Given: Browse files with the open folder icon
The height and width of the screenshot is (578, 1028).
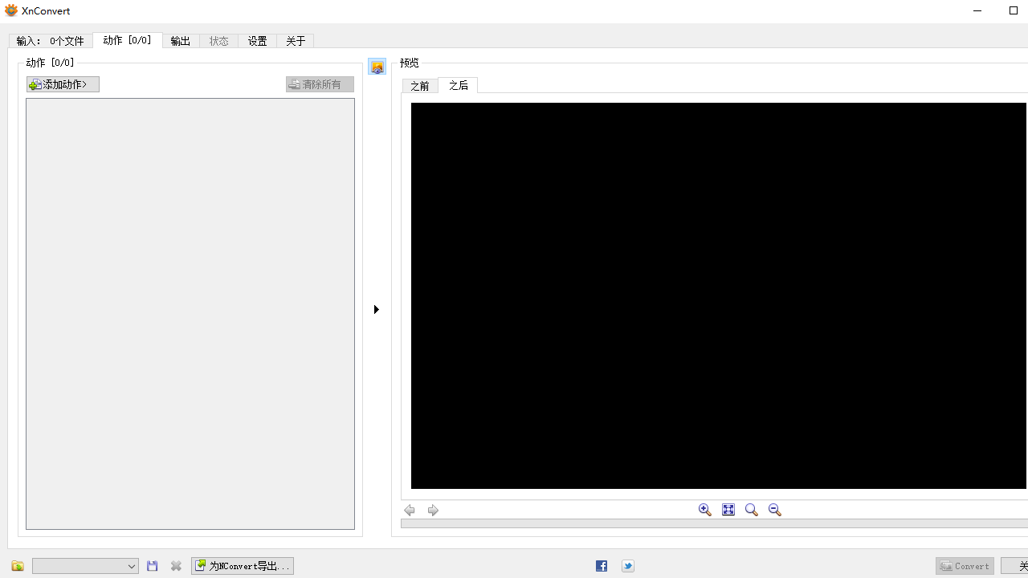Looking at the screenshot, I should click(17, 566).
